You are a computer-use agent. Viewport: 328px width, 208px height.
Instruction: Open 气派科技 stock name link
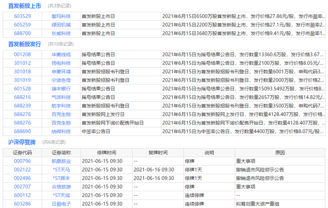(61, 97)
